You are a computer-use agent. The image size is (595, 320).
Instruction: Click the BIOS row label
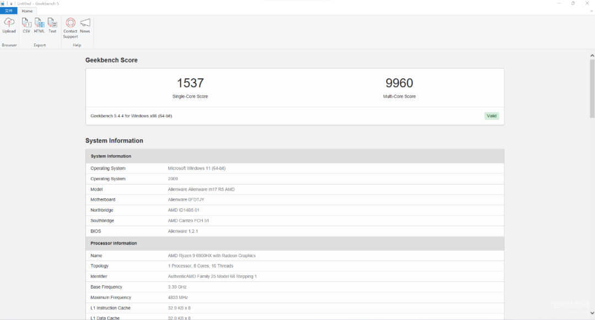96,231
